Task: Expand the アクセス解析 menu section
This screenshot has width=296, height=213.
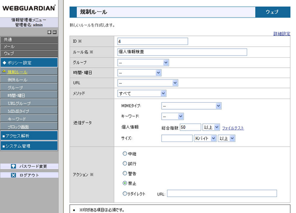Action: click(x=29, y=135)
